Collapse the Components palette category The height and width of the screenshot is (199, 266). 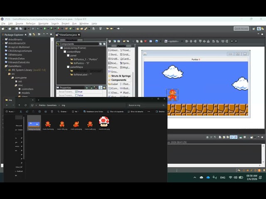119,80
